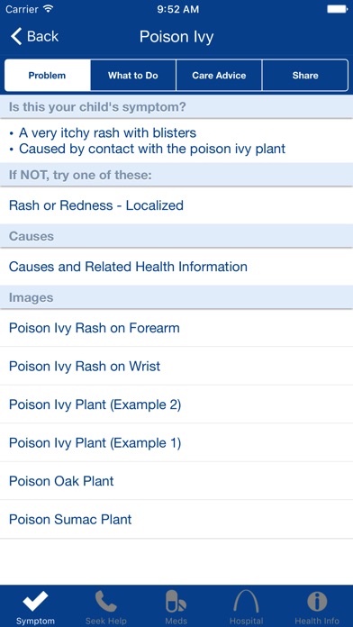
Task: View Poison Sumac Plant image
Action: 176,520
